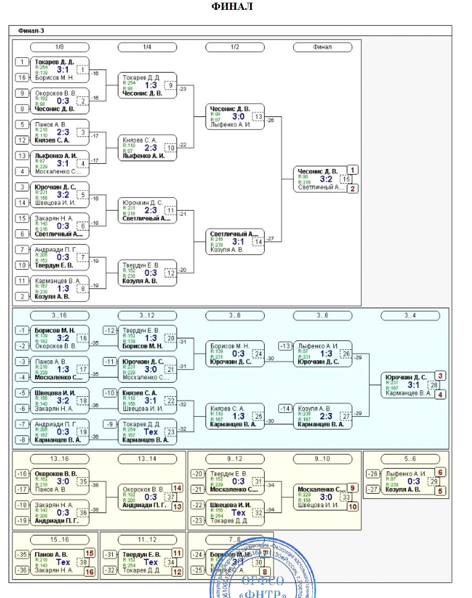Click the 2:3 score of Панов–Князев 1/8 match
472x598 pixels.
[x=63, y=132]
